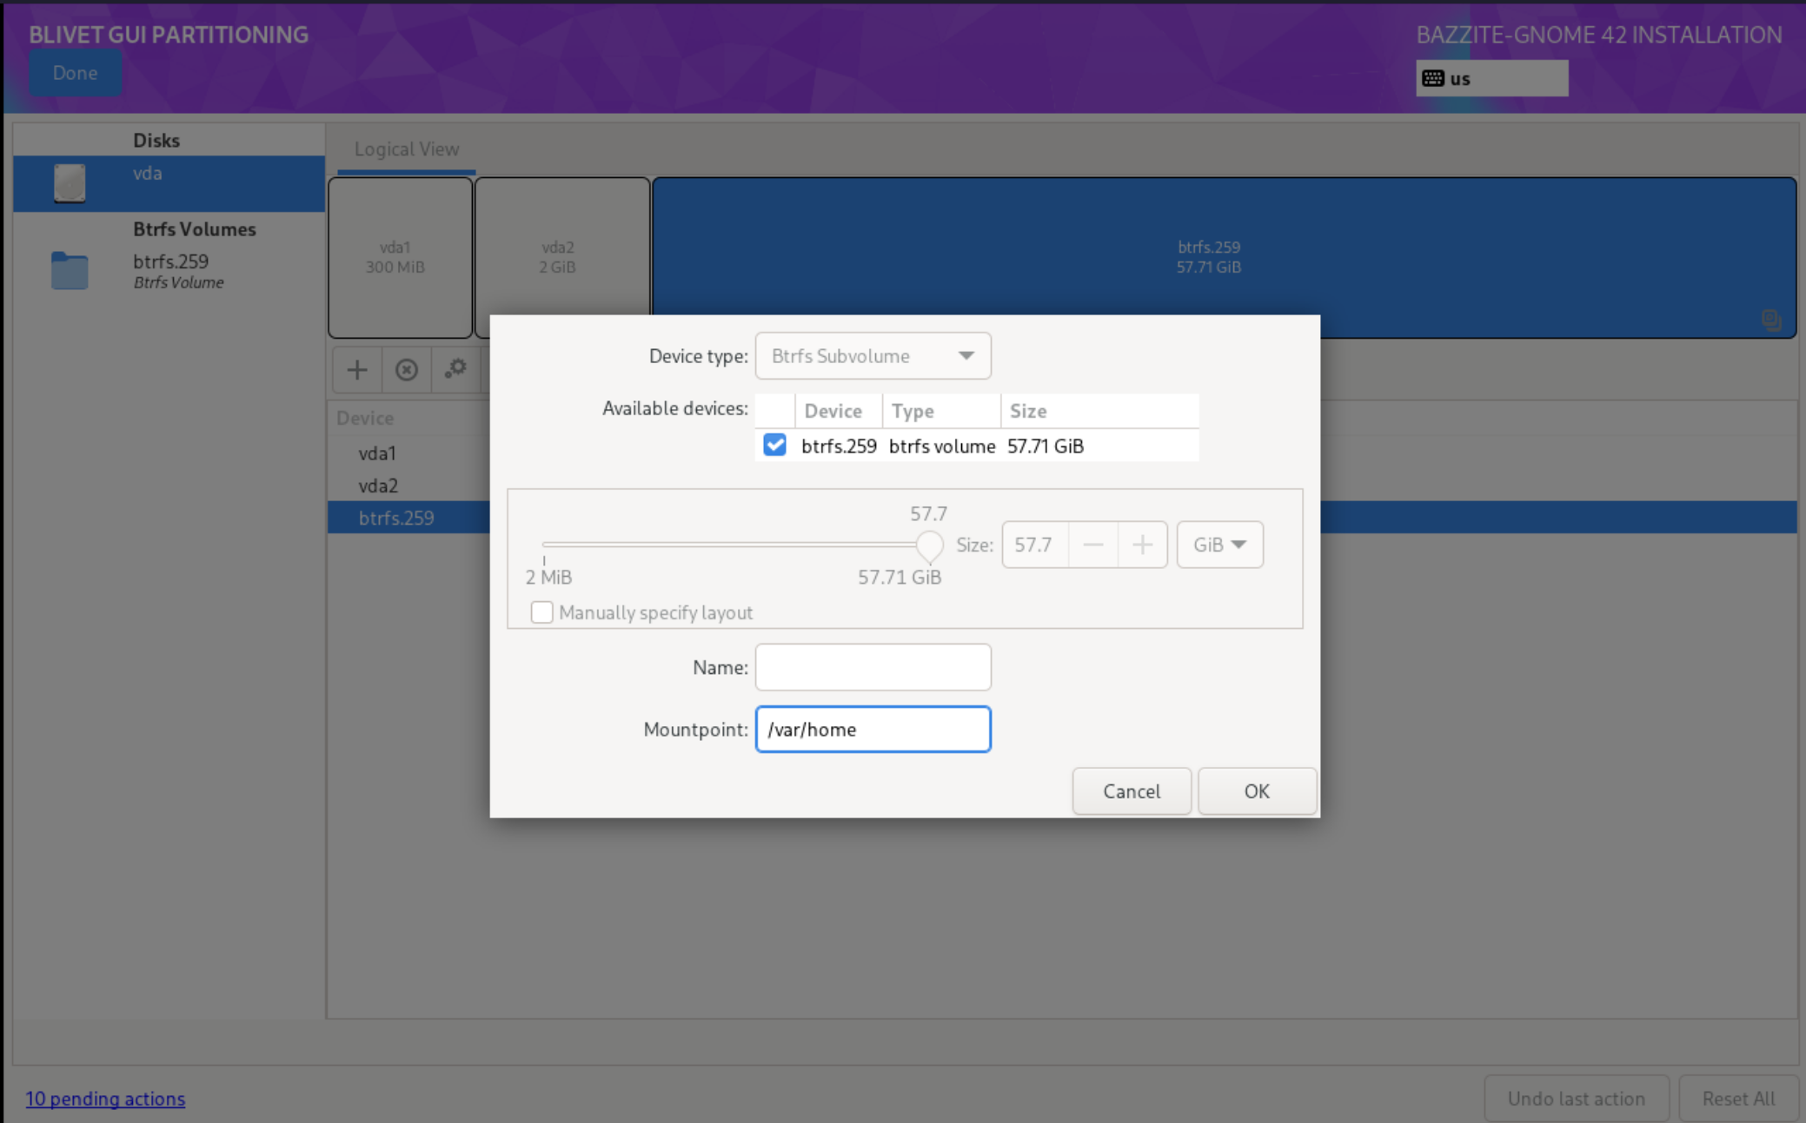The height and width of the screenshot is (1123, 1806).
Task: Uncheck the btrfs.259 available device checkbox
Action: click(774, 446)
